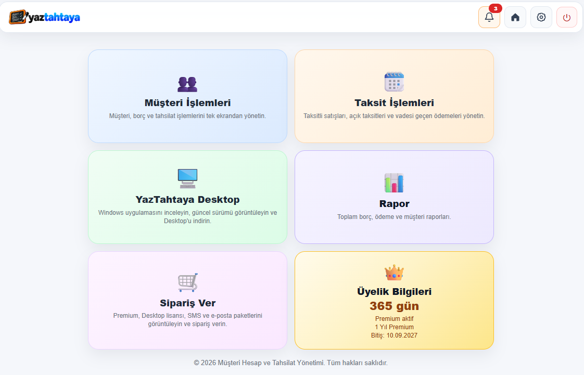584x375 pixels.
Task: Open the Rapor heading
Action: [x=394, y=203]
